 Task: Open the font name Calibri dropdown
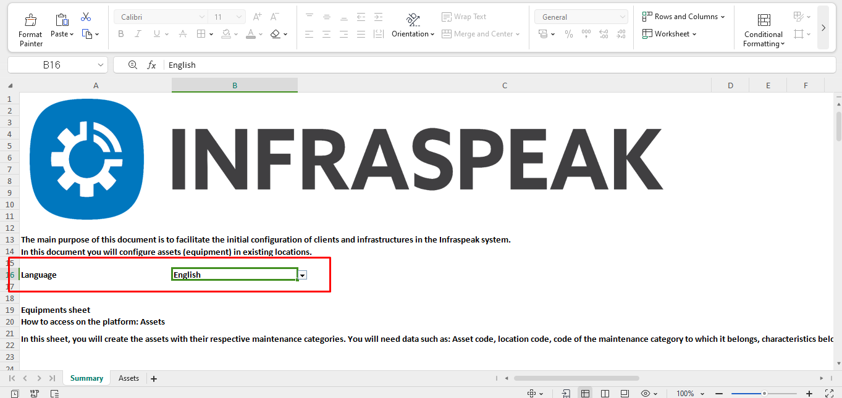[x=202, y=17]
